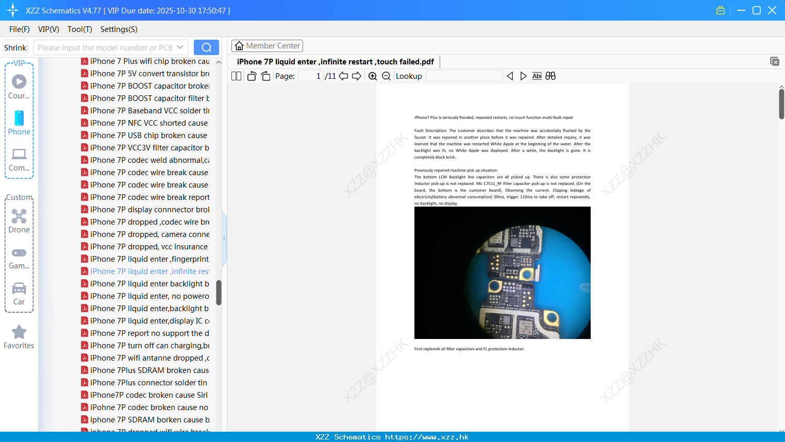
Task: Expand the model number dropdown arrow
Action: coord(180,47)
